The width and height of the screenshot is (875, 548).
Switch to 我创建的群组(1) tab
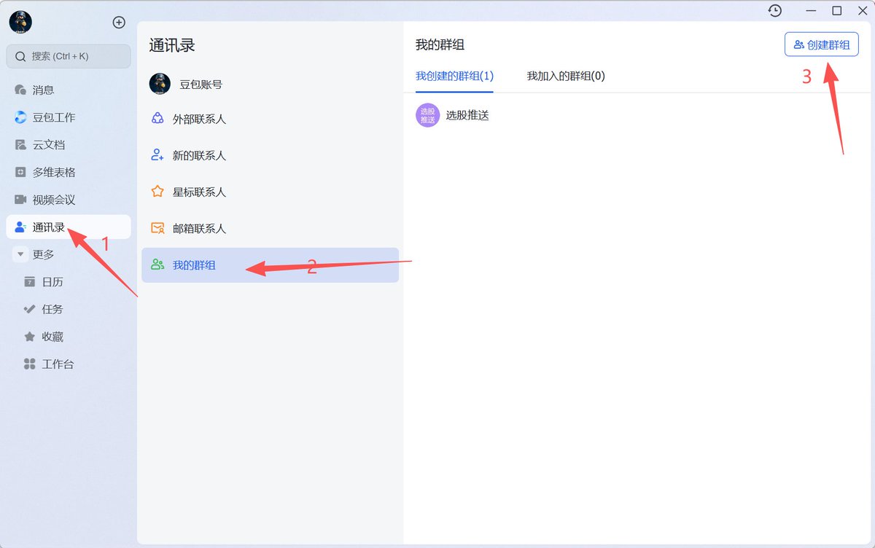[454, 76]
